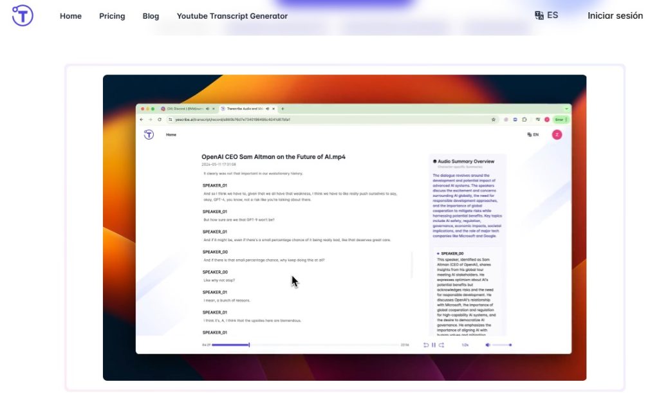Pause the audio playback
The image size is (659, 393).
pyautogui.click(x=433, y=345)
